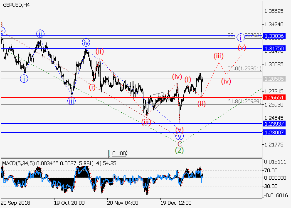The image size is (291, 208).
Task: Click the grey 1.28585 current price tag
Action: [274, 78]
